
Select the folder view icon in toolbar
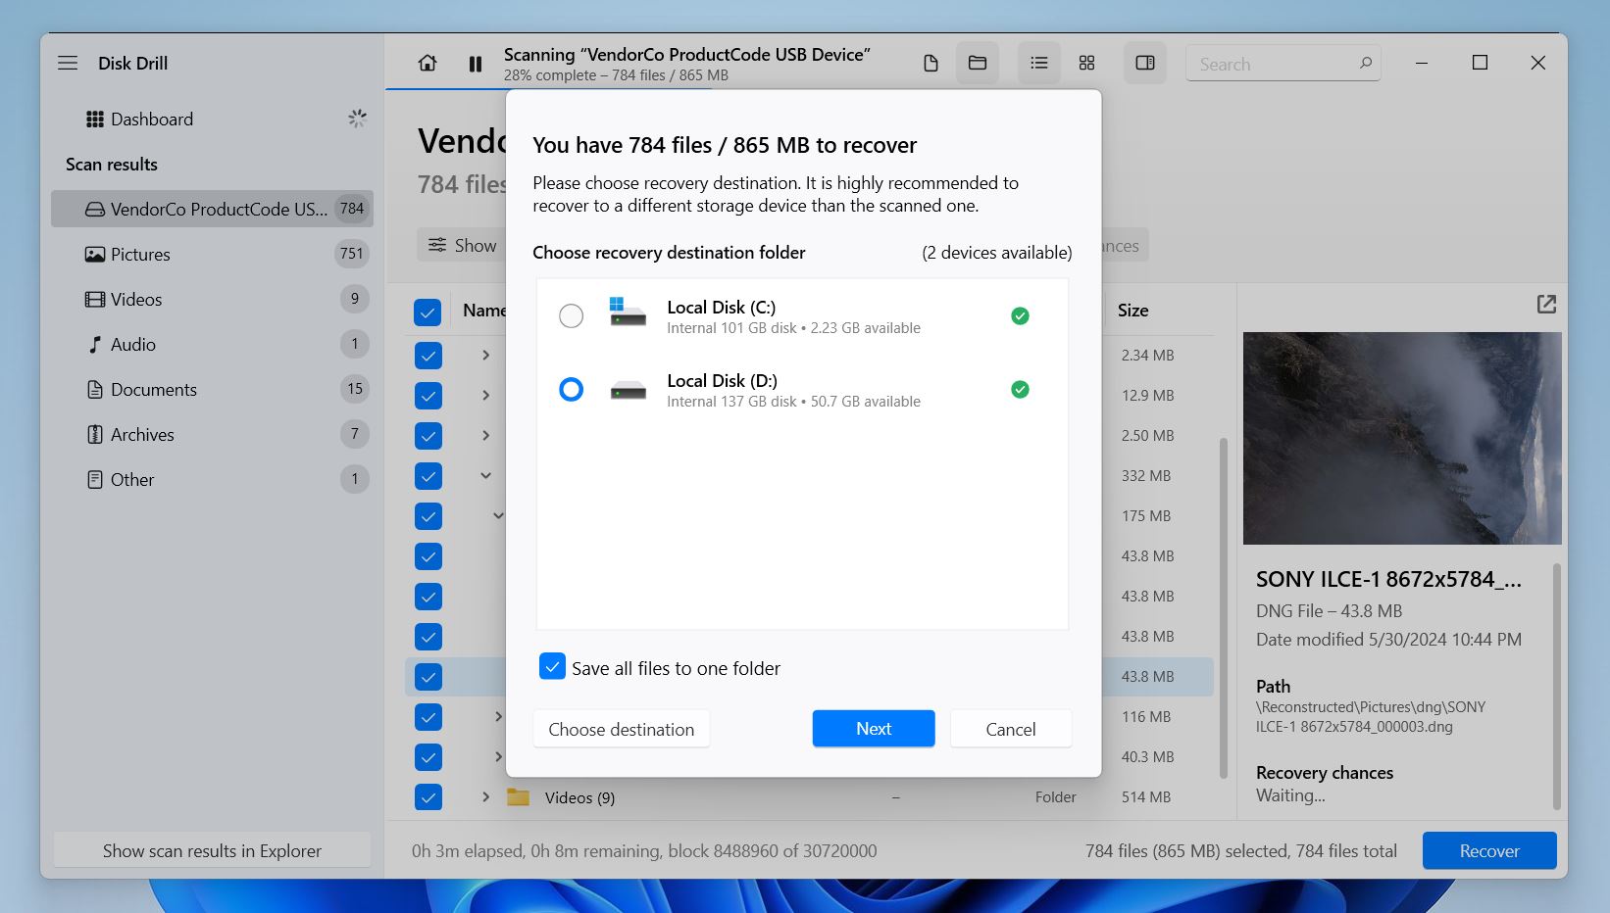coord(978,64)
